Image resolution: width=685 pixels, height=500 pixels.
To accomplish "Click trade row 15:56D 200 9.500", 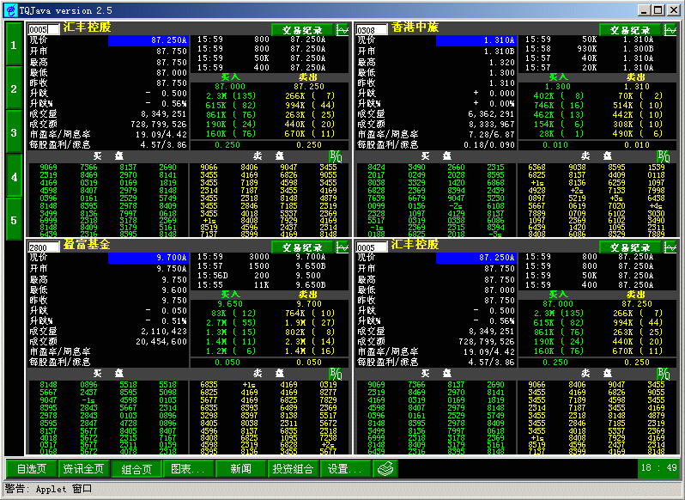I will click(x=261, y=276).
